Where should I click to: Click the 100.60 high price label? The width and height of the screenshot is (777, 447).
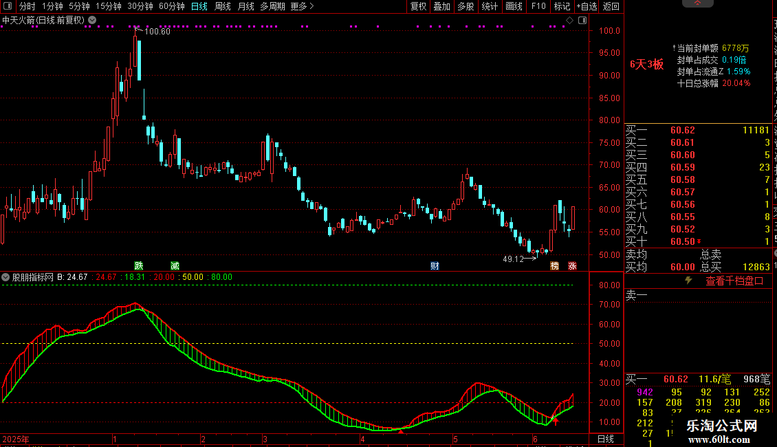coord(157,31)
